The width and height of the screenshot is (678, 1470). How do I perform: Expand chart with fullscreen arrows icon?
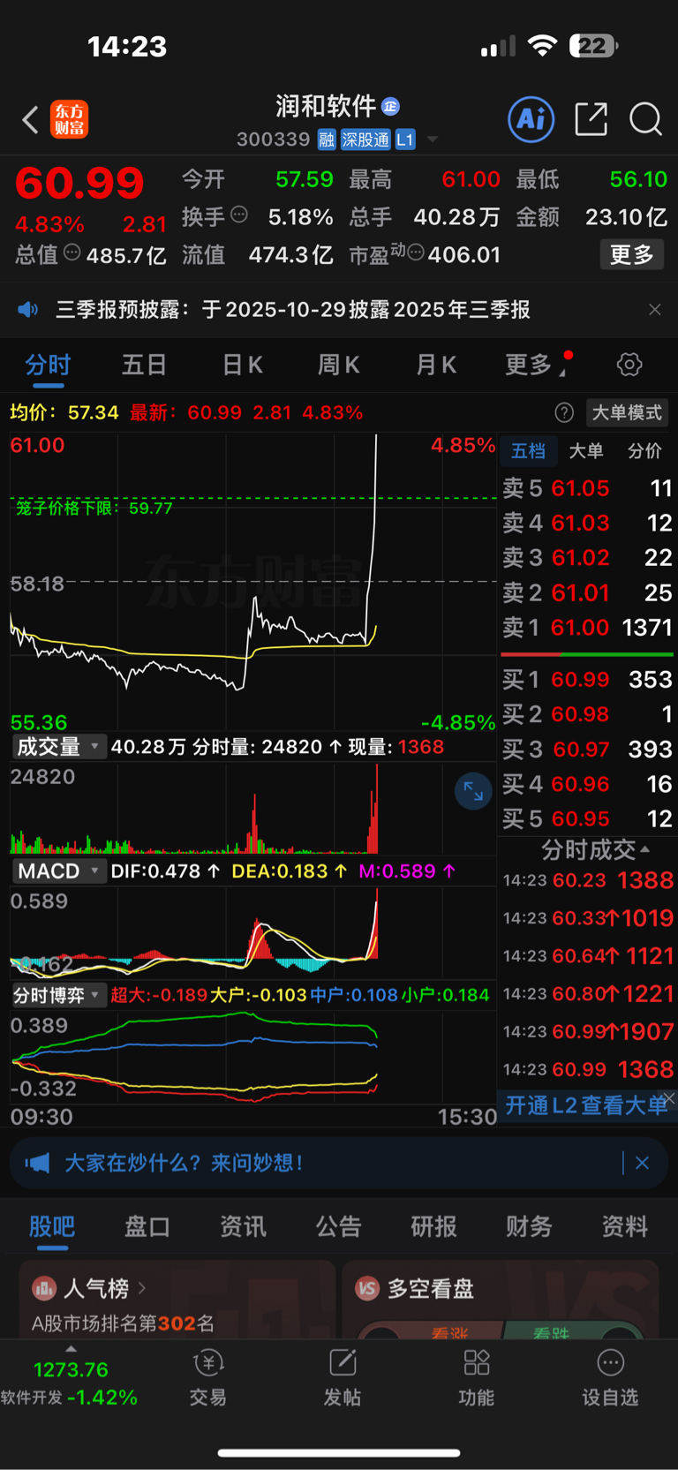click(x=473, y=791)
